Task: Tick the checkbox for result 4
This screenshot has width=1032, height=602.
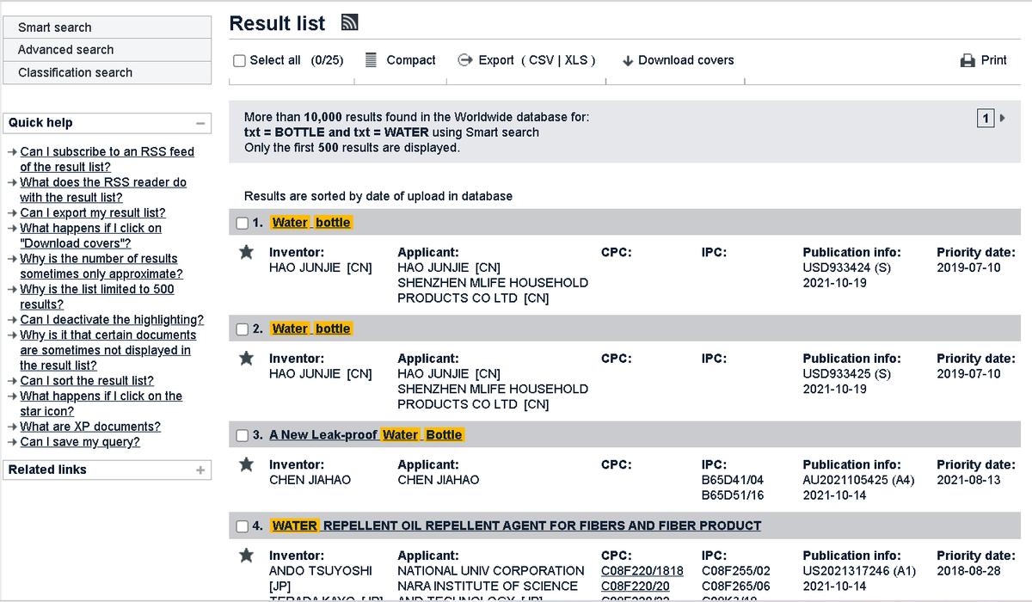Action: tap(243, 526)
